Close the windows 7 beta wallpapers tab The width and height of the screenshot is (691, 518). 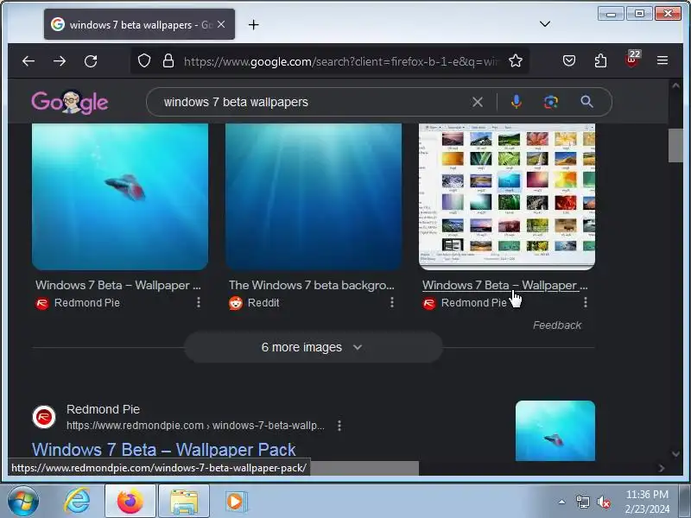[x=221, y=25]
